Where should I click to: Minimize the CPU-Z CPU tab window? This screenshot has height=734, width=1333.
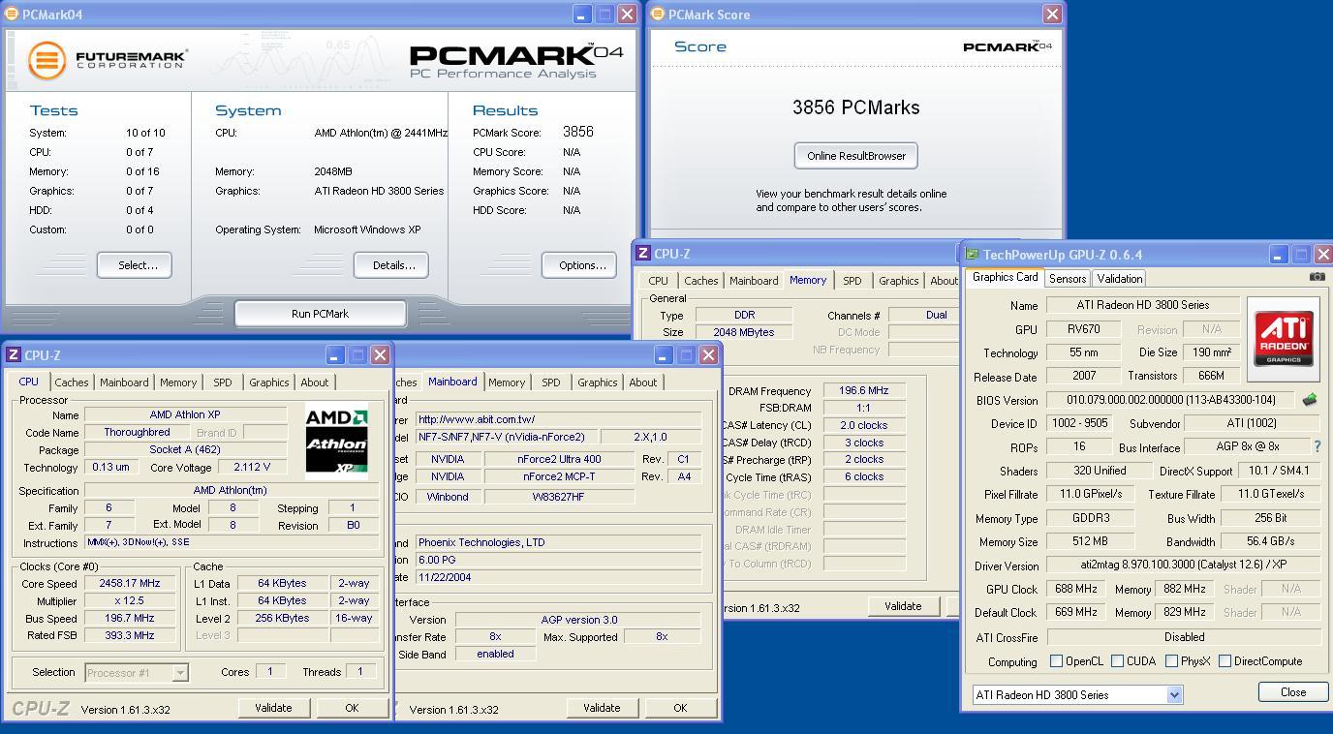[x=335, y=355]
